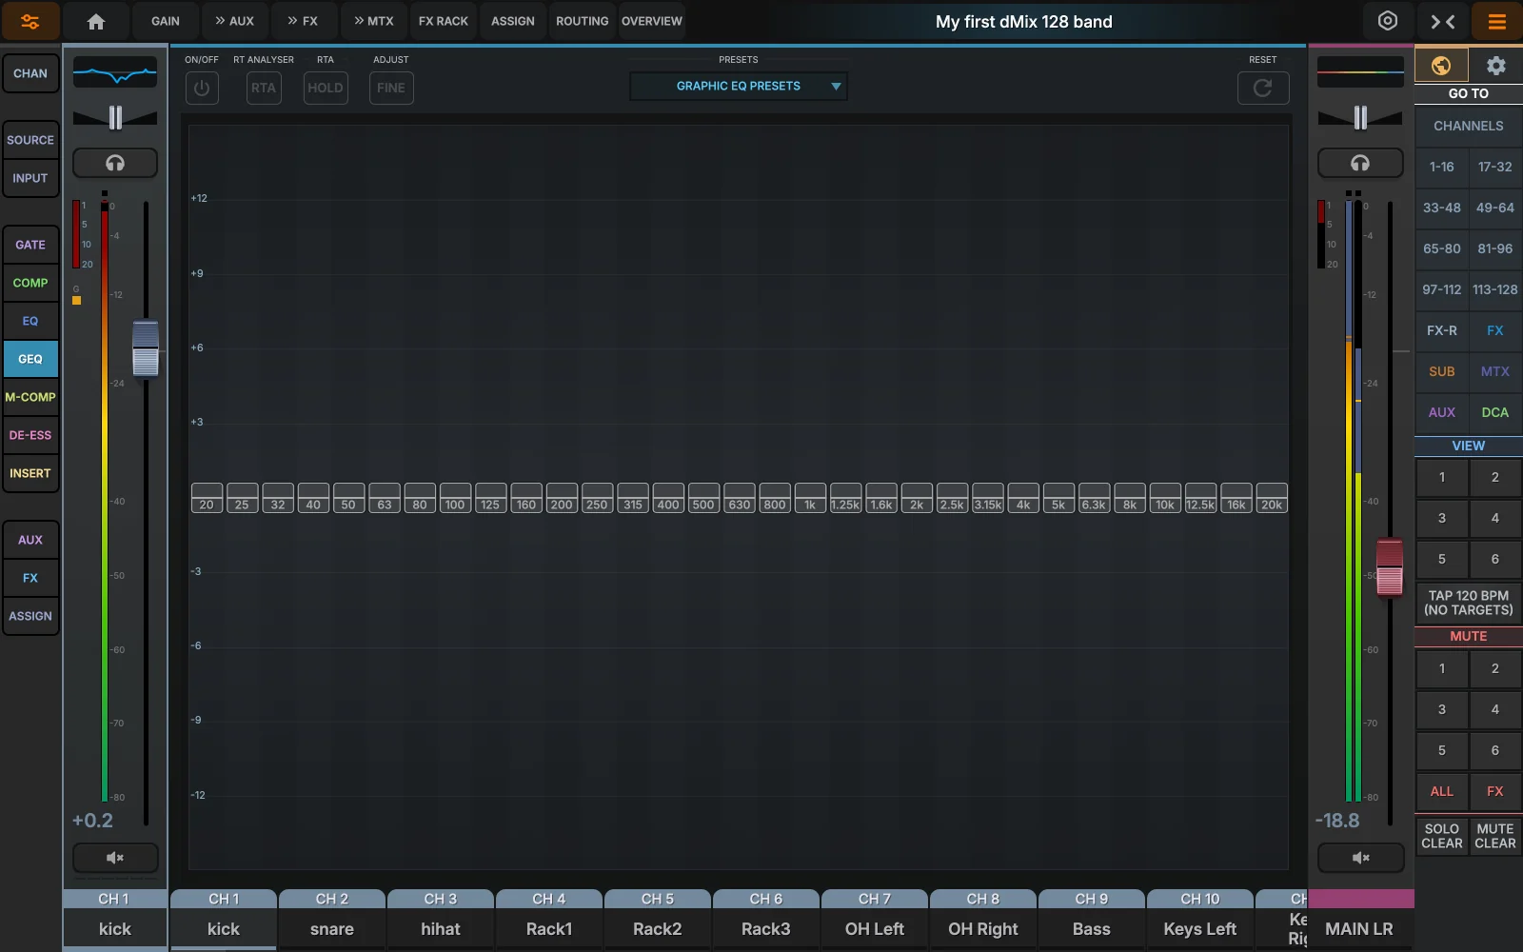Solo CH 1 kick with the headphone button

(x=115, y=163)
